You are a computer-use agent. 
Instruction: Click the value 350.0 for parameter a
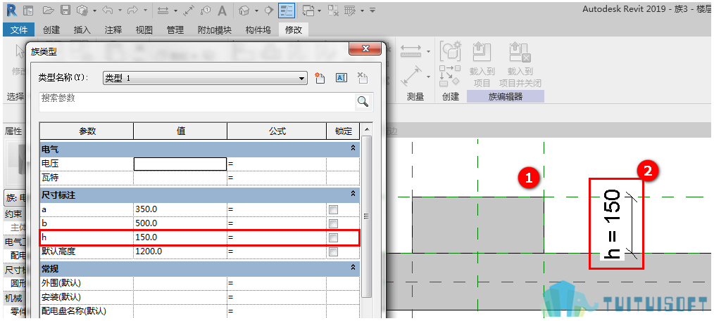tap(180, 210)
